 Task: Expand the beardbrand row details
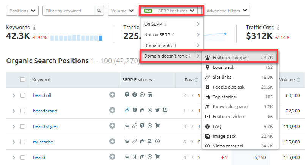click(14, 111)
